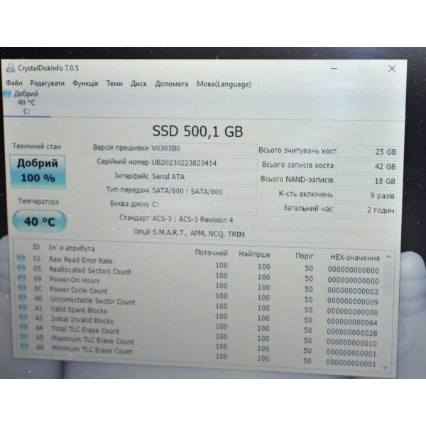Click the Добрий 100 % health status button

[38, 171]
